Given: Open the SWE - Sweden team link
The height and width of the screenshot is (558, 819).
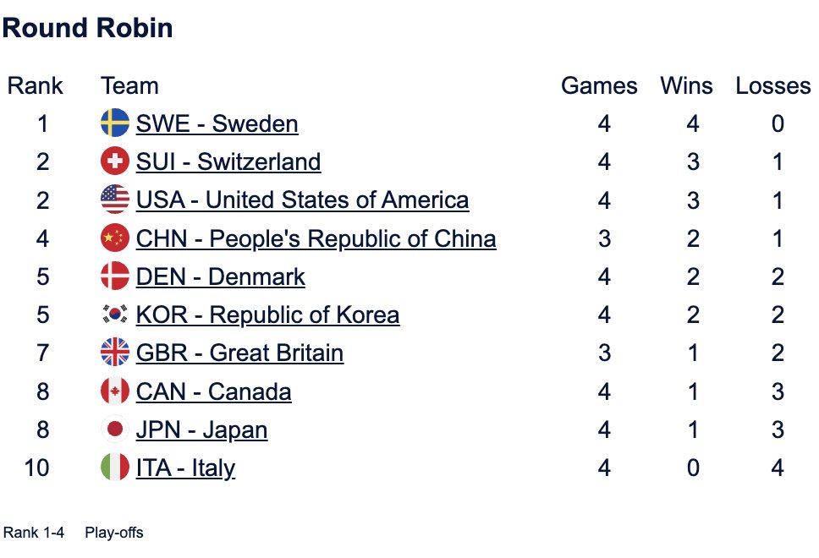Looking at the screenshot, I should click(217, 124).
